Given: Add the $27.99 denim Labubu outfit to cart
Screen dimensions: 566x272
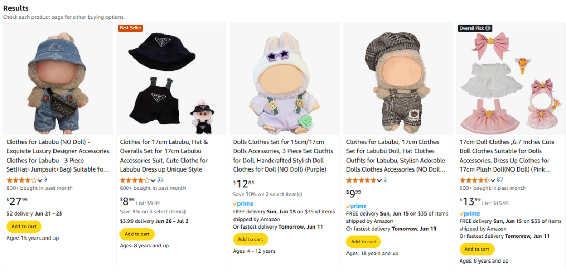Looking at the screenshot, I should click(x=24, y=226).
